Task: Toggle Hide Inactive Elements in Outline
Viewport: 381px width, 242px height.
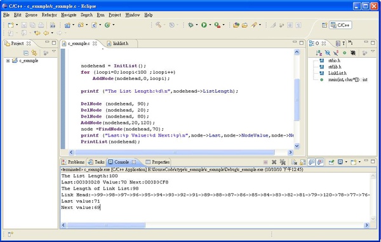Action: pyautogui.click(x=353, y=53)
